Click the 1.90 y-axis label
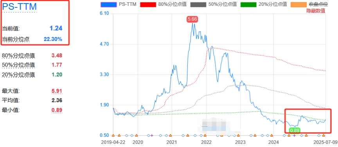The image size is (338, 147). [x=104, y=105]
